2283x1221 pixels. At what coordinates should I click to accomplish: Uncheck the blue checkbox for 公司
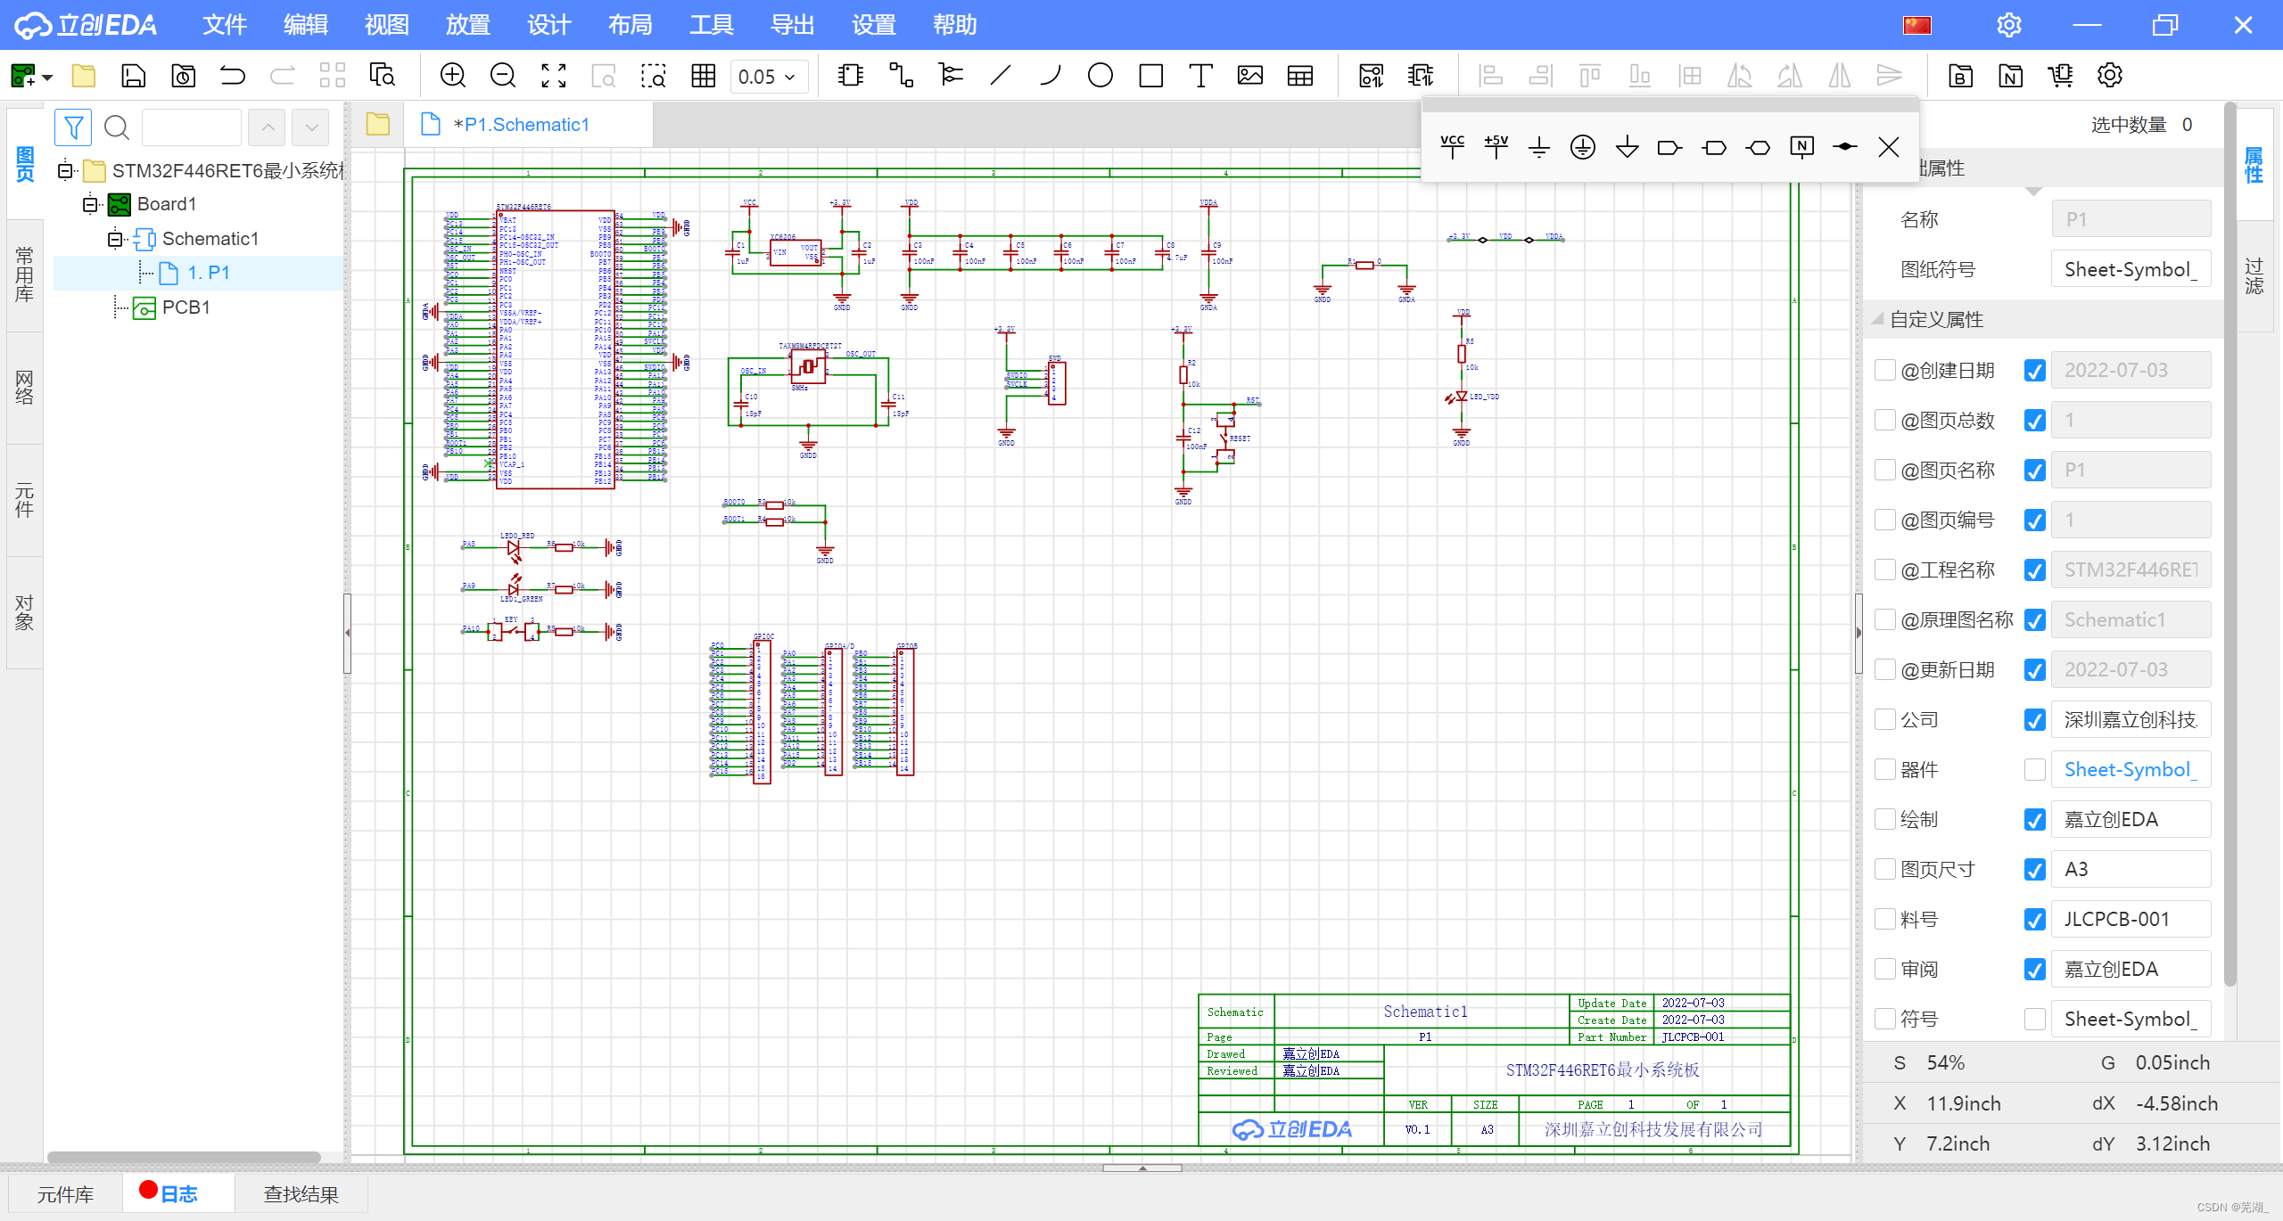(x=2034, y=719)
